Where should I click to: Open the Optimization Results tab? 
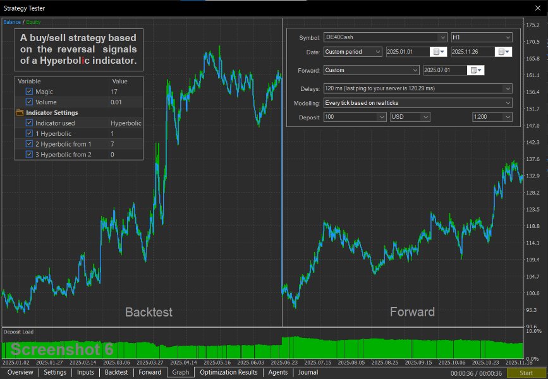tap(229, 372)
